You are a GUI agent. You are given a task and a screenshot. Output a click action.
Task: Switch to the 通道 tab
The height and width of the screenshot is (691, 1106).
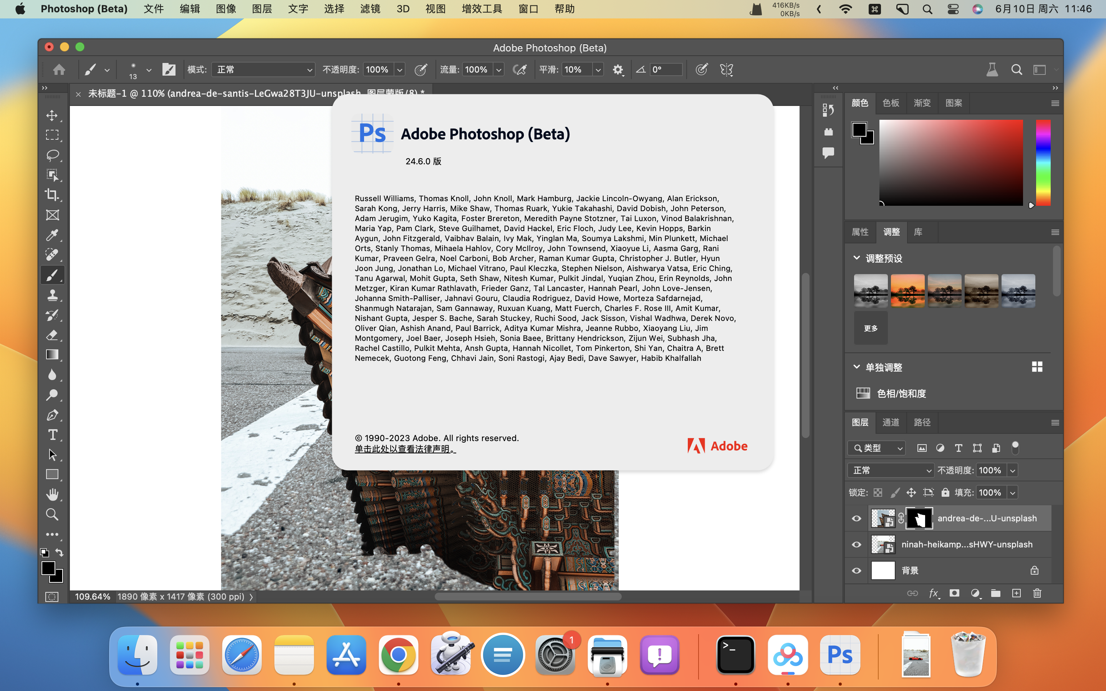[891, 422]
